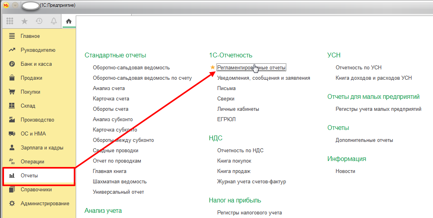Open Favorites star in top toolbar

click(x=25, y=22)
